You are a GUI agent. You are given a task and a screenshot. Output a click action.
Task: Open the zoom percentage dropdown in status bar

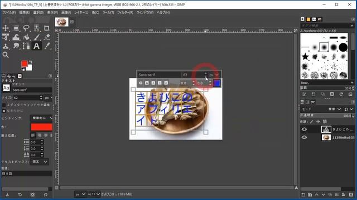tap(94, 194)
